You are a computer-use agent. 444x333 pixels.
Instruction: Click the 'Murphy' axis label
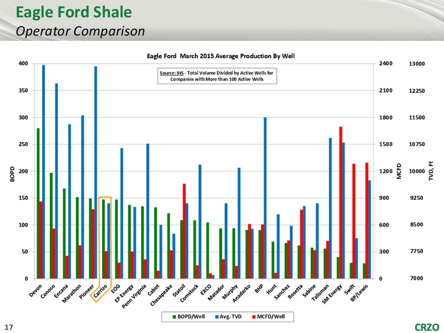230,292
